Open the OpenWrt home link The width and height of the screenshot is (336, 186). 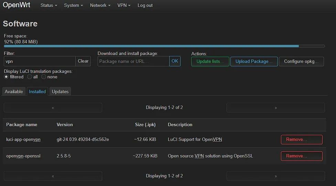coord(17,5)
